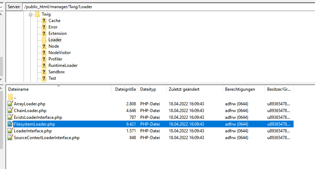Sort by Dateigröße column header

pyautogui.click(x=125, y=89)
